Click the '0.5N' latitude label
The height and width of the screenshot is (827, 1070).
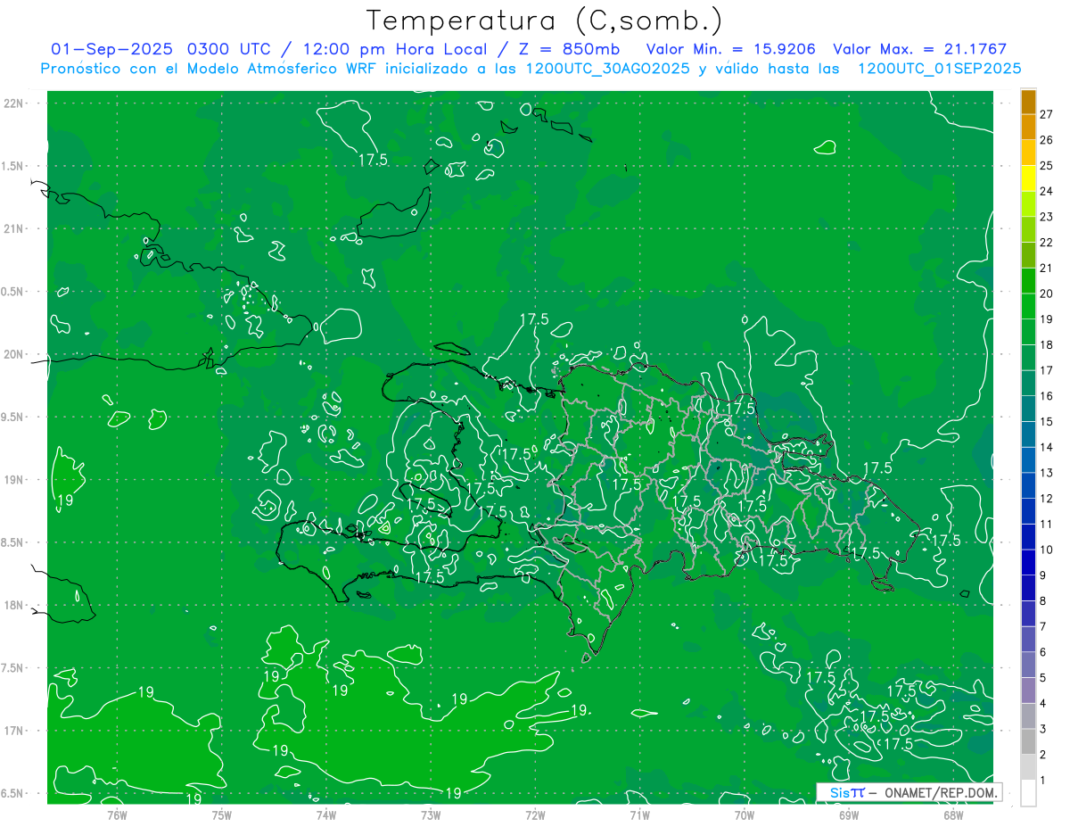click(x=12, y=292)
